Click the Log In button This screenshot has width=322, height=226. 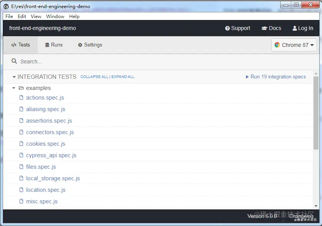303,28
